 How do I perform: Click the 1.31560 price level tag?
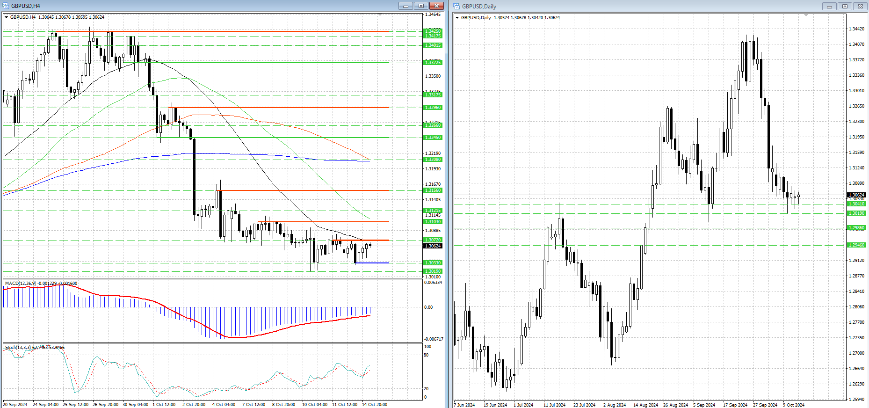point(433,190)
